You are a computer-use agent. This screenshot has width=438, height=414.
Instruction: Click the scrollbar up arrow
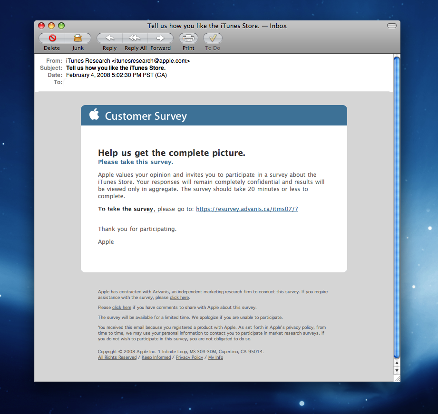(x=397, y=363)
